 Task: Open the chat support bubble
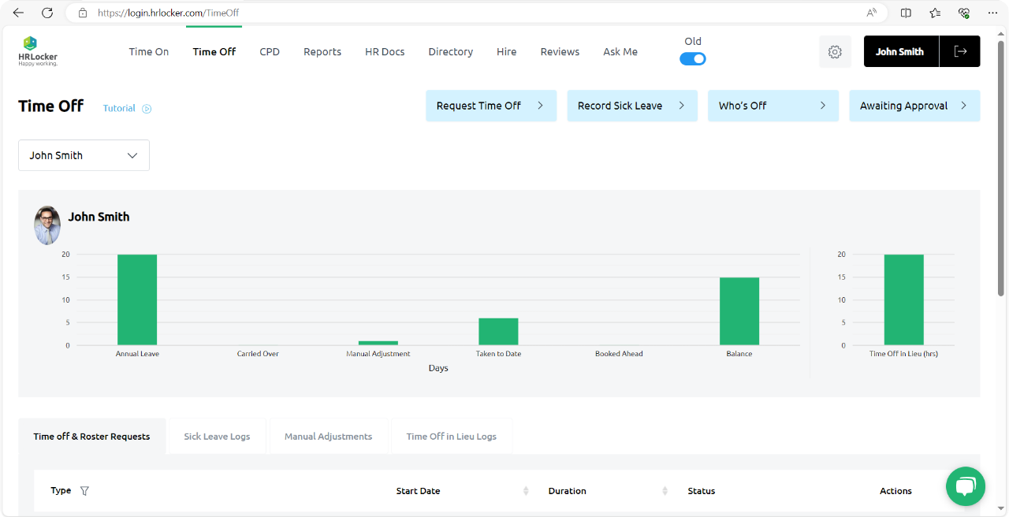click(x=965, y=486)
